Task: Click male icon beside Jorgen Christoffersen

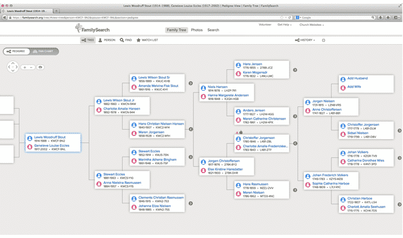Action: click(203, 162)
